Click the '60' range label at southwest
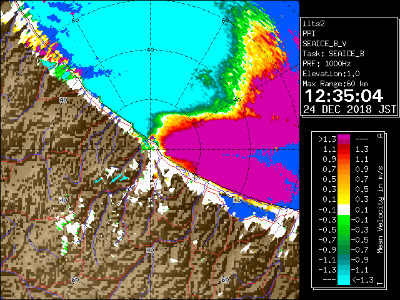 pos(75,280)
